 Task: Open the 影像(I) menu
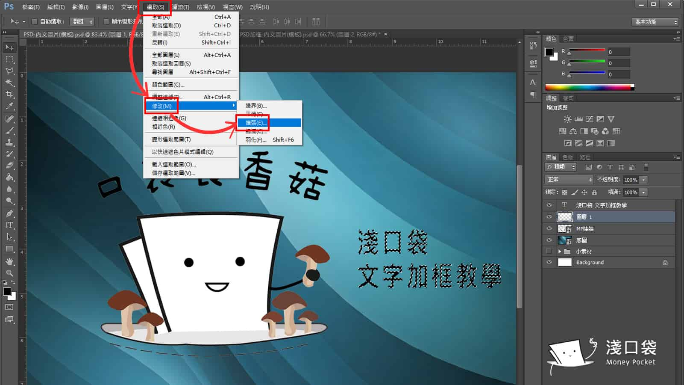coord(80,7)
